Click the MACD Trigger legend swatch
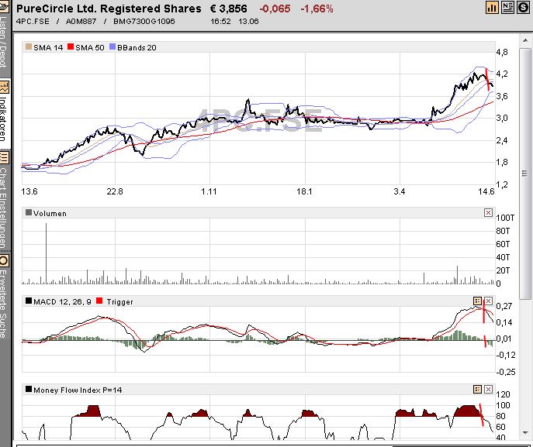Screen dimensions: 533x447 99,301
